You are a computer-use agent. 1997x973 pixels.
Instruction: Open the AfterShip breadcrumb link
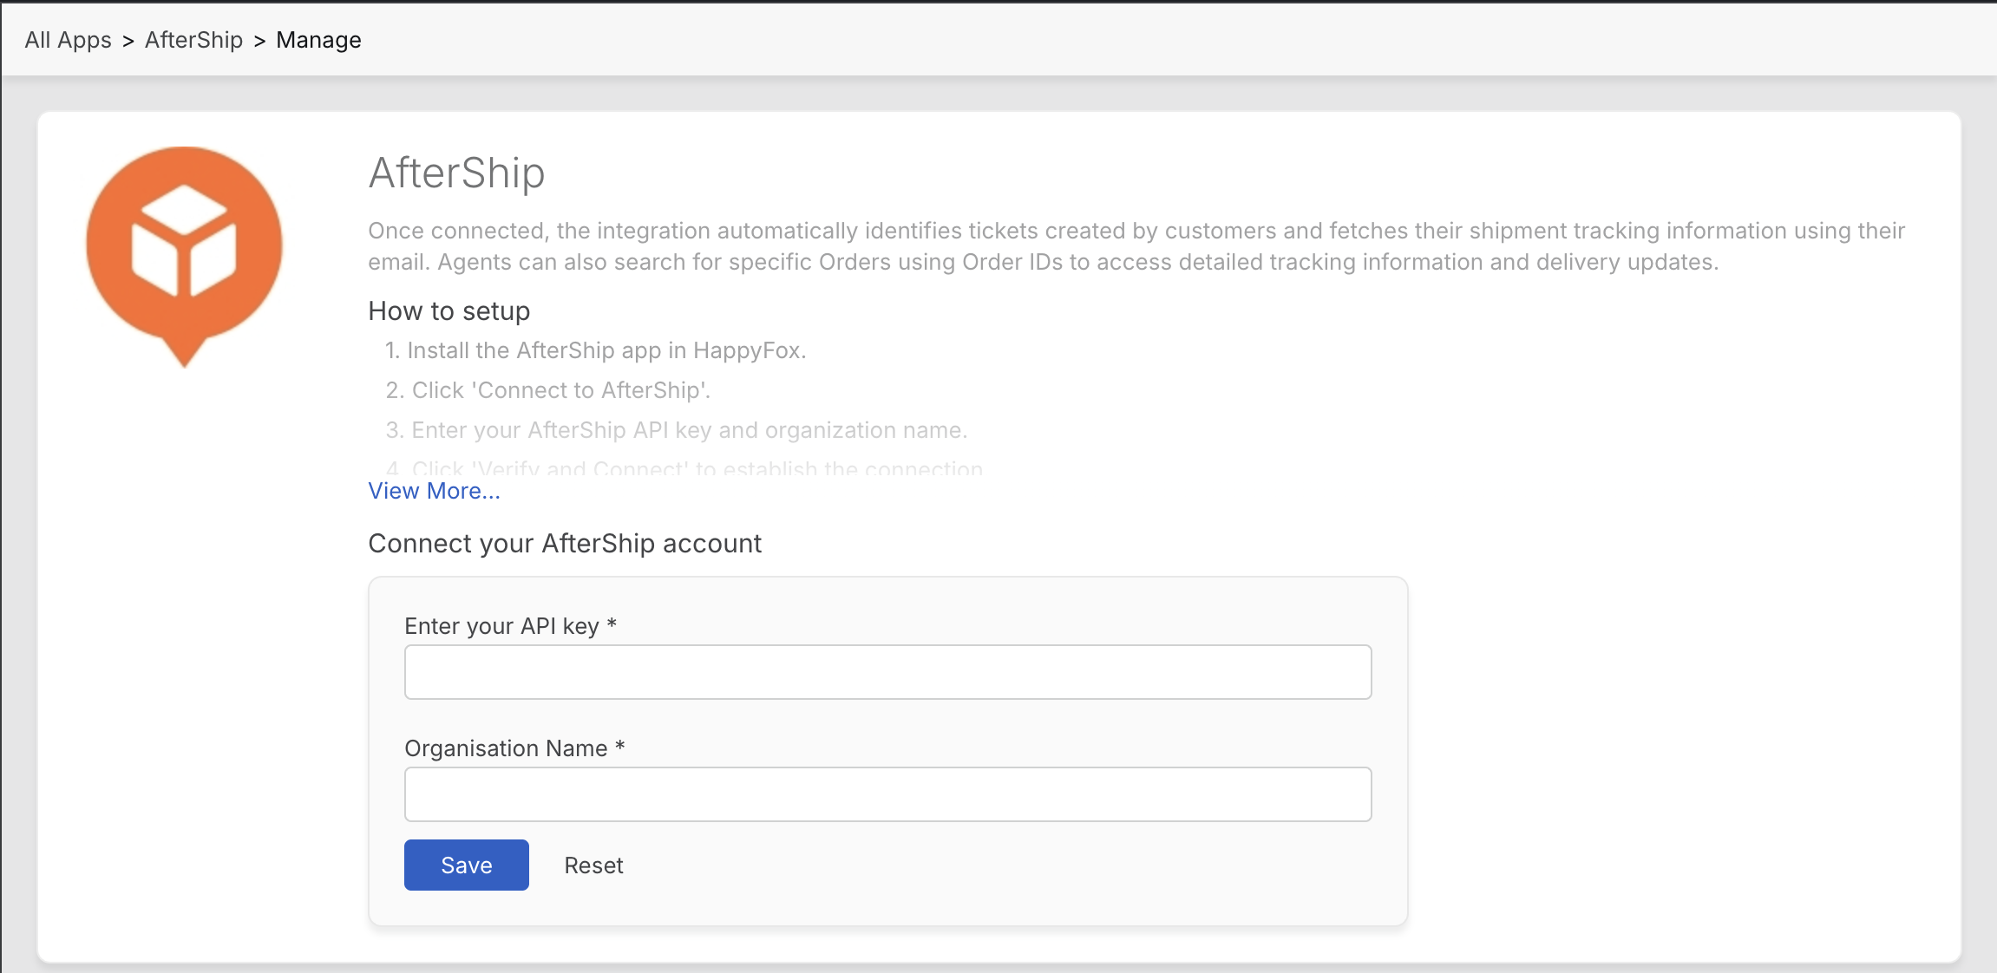pyautogui.click(x=193, y=40)
